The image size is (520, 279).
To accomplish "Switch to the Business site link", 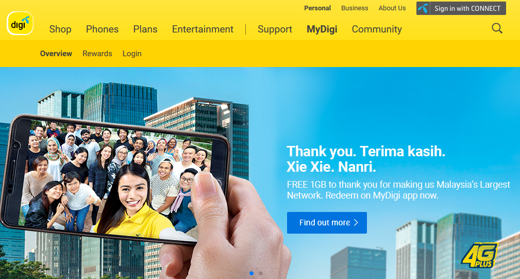I will [x=355, y=8].
